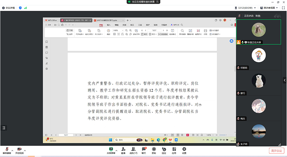The width and height of the screenshot is (287, 157).
Task: Start recording with 录制 icon
Action: (x=154, y=150)
